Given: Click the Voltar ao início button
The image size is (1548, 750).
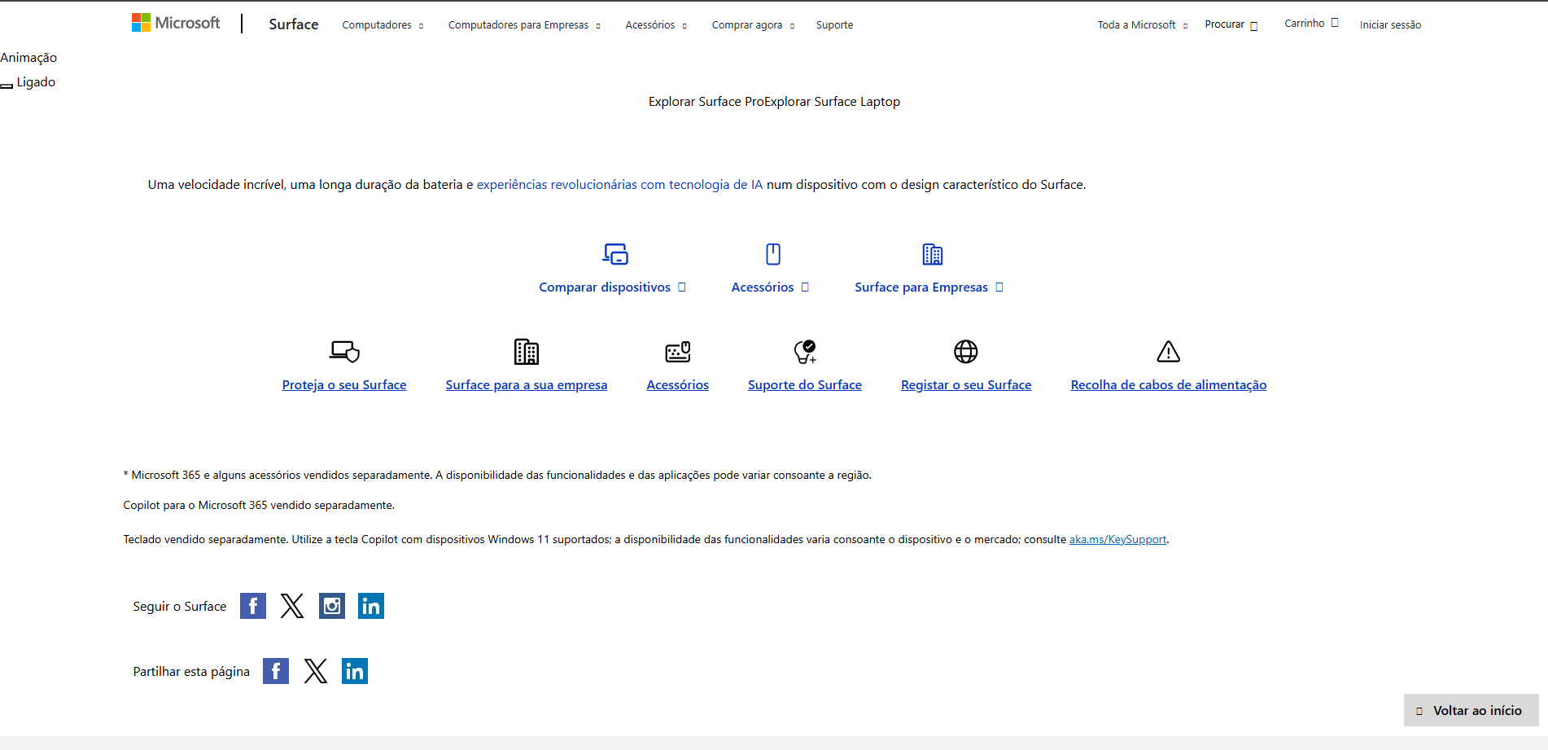Looking at the screenshot, I should tap(1471, 710).
